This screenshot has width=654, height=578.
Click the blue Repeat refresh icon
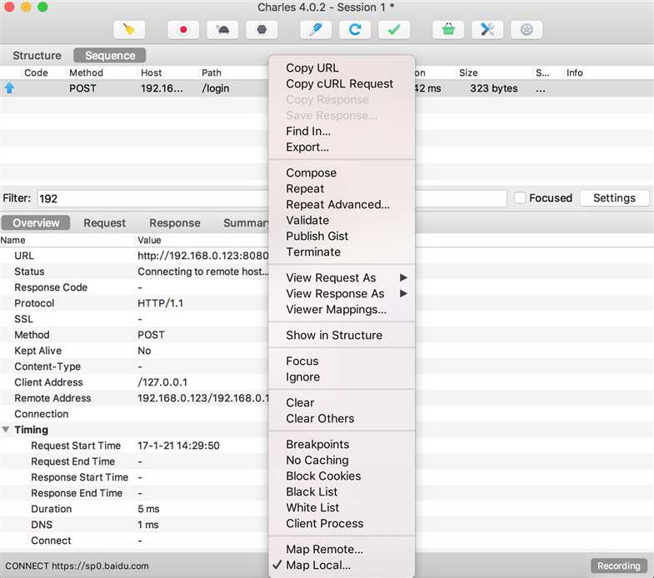355,30
